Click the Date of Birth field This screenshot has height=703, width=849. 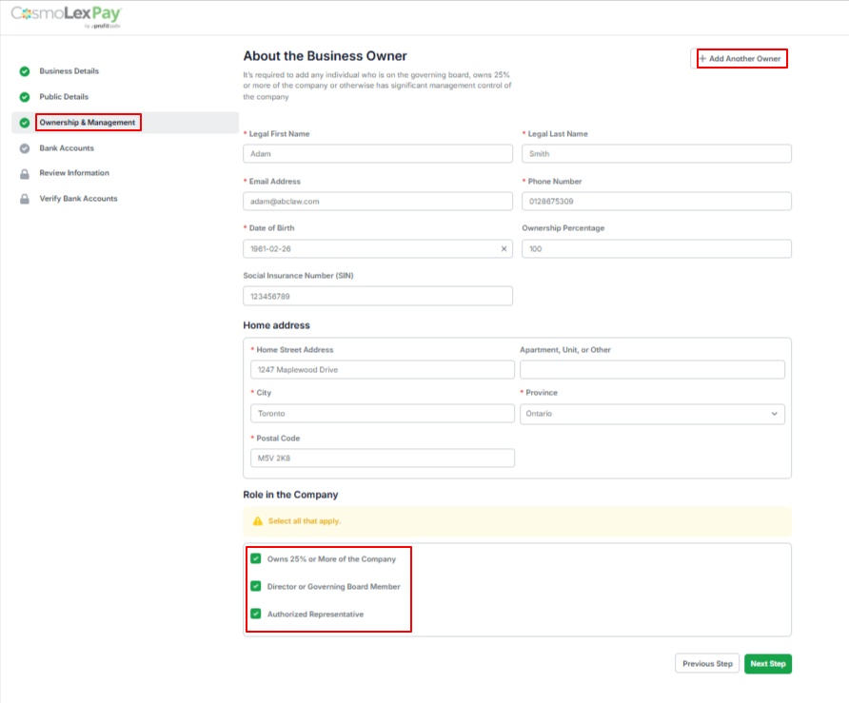pos(378,249)
